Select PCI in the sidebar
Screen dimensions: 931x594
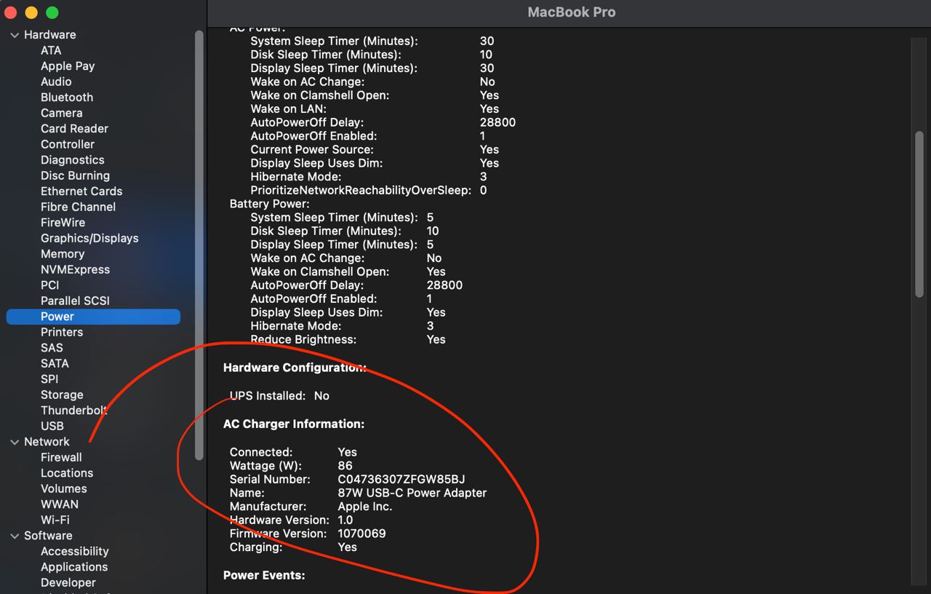coord(50,285)
